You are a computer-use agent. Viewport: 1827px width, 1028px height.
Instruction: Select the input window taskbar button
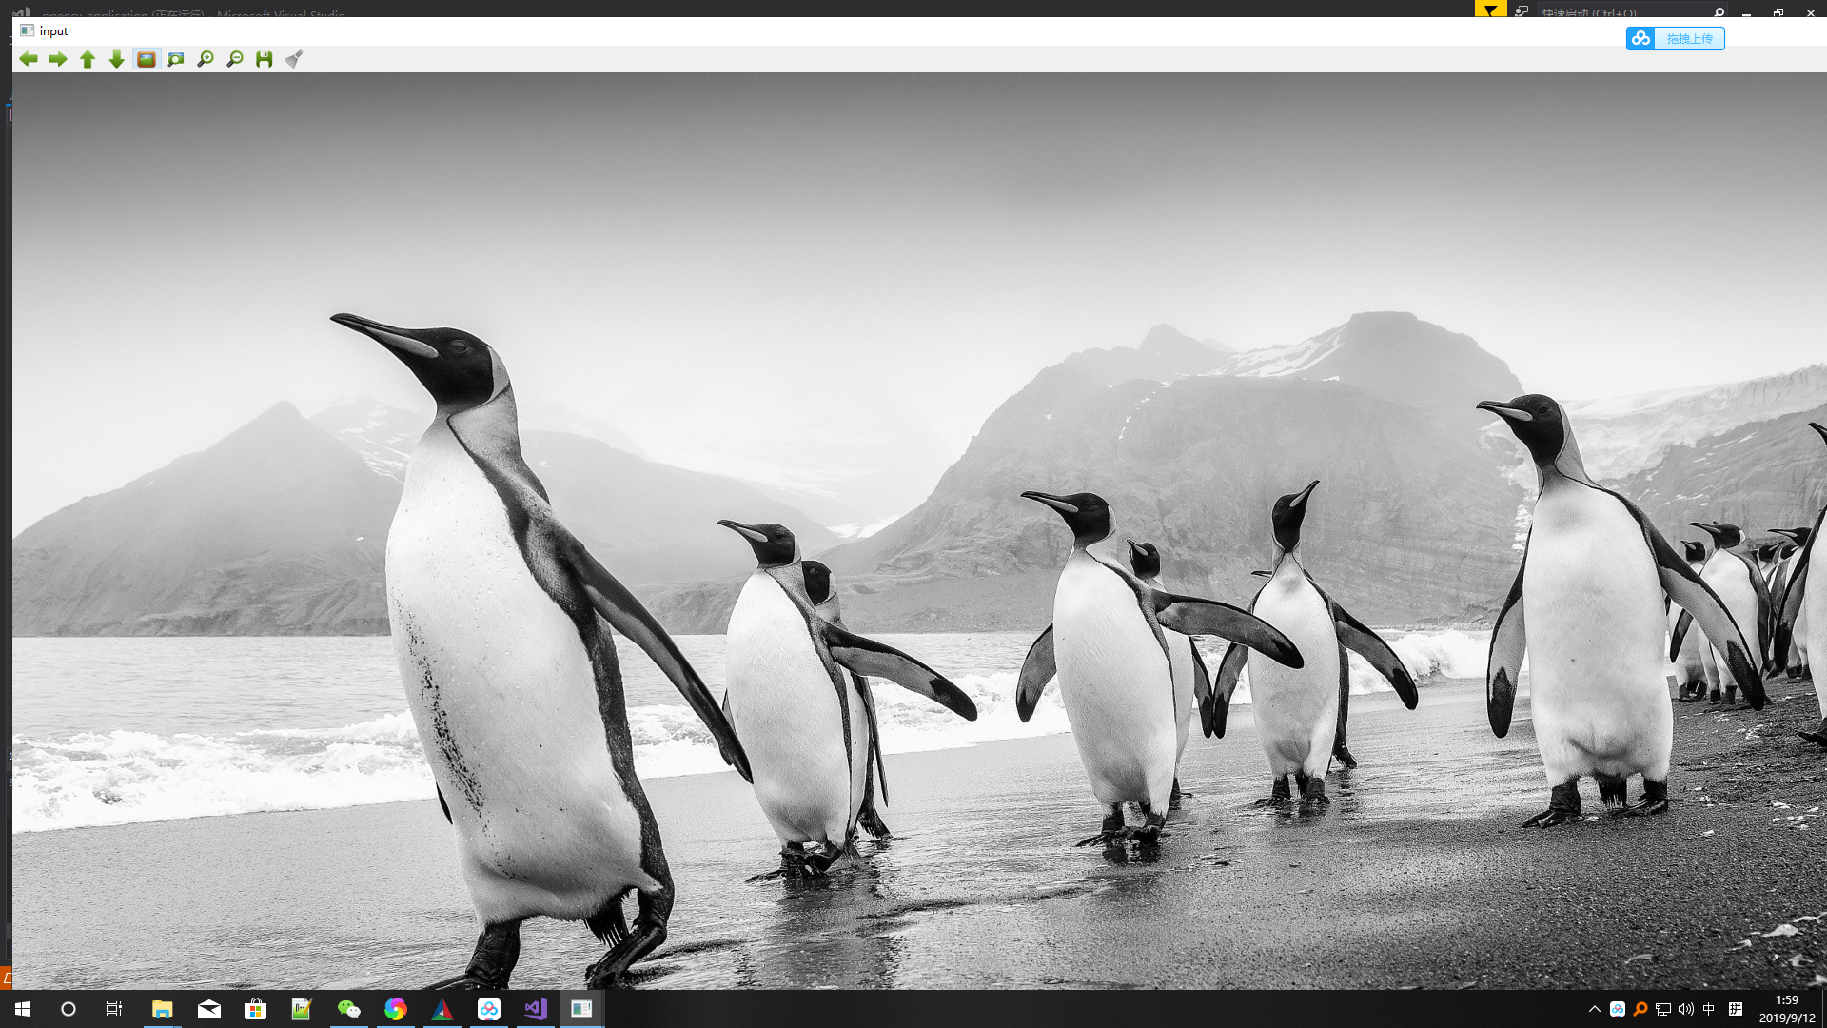[x=581, y=1009]
